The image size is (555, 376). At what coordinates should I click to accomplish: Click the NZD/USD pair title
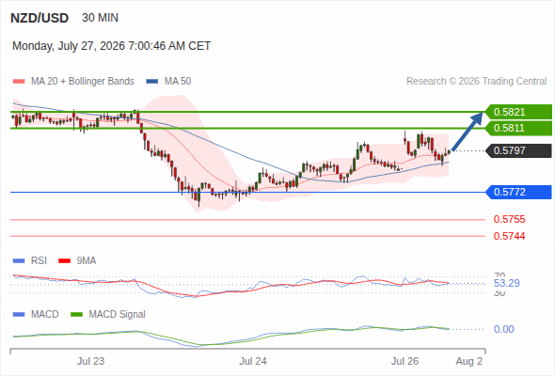[40, 18]
